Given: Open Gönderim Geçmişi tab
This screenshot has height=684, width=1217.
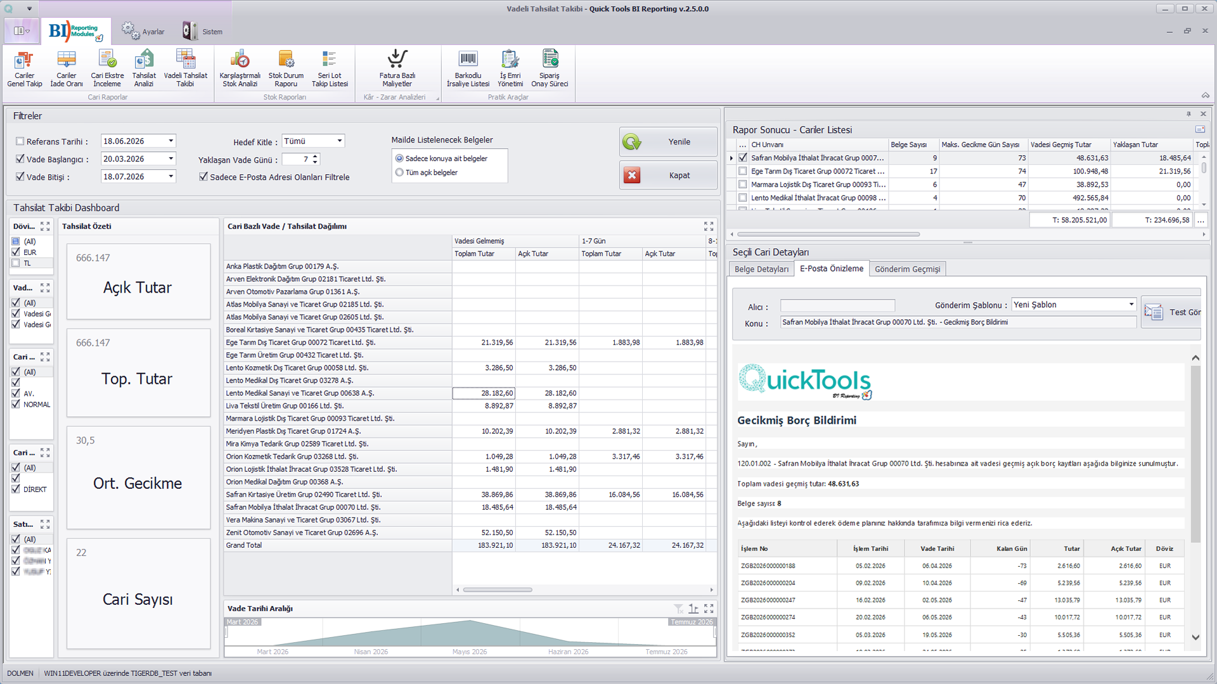Looking at the screenshot, I should click(908, 269).
